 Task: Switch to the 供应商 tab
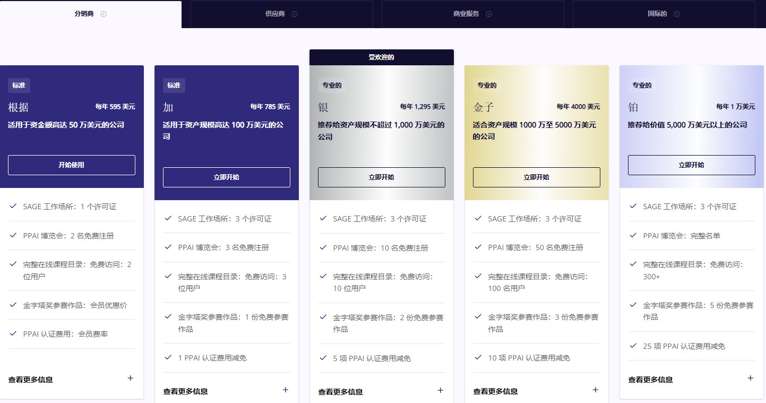pos(276,14)
